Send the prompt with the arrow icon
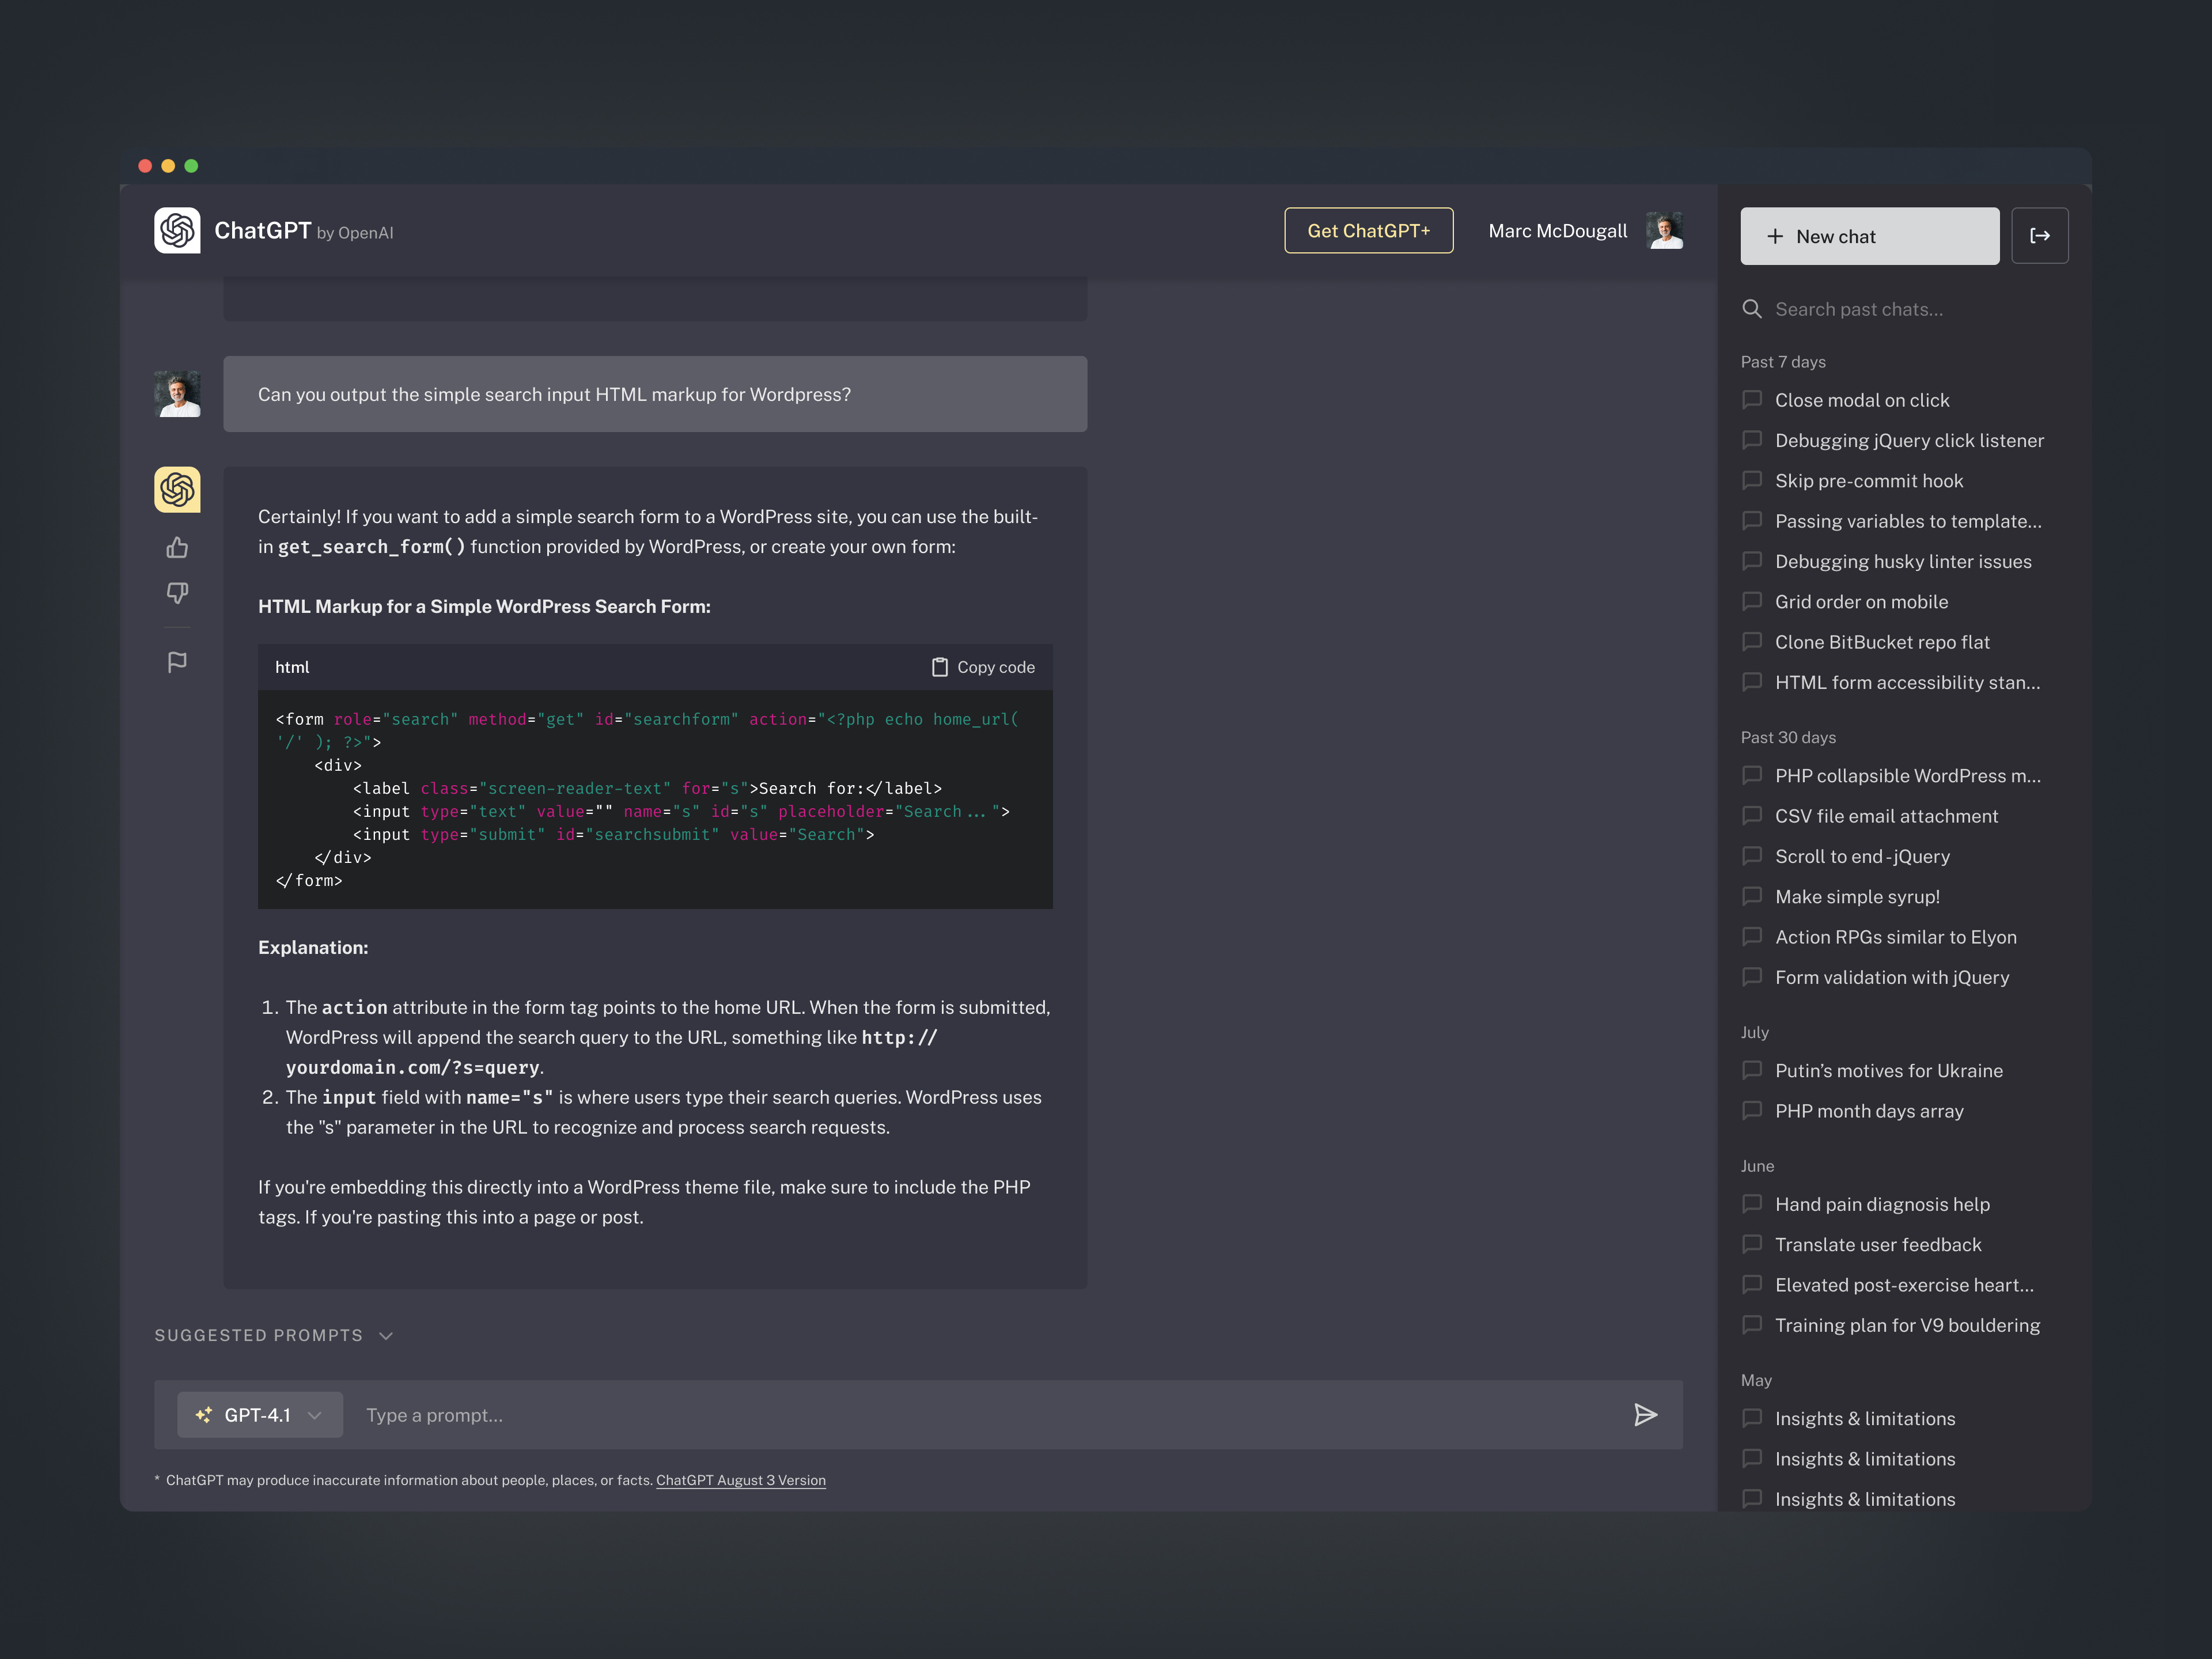The height and width of the screenshot is (1659, 2212). coord(1646,1415)
